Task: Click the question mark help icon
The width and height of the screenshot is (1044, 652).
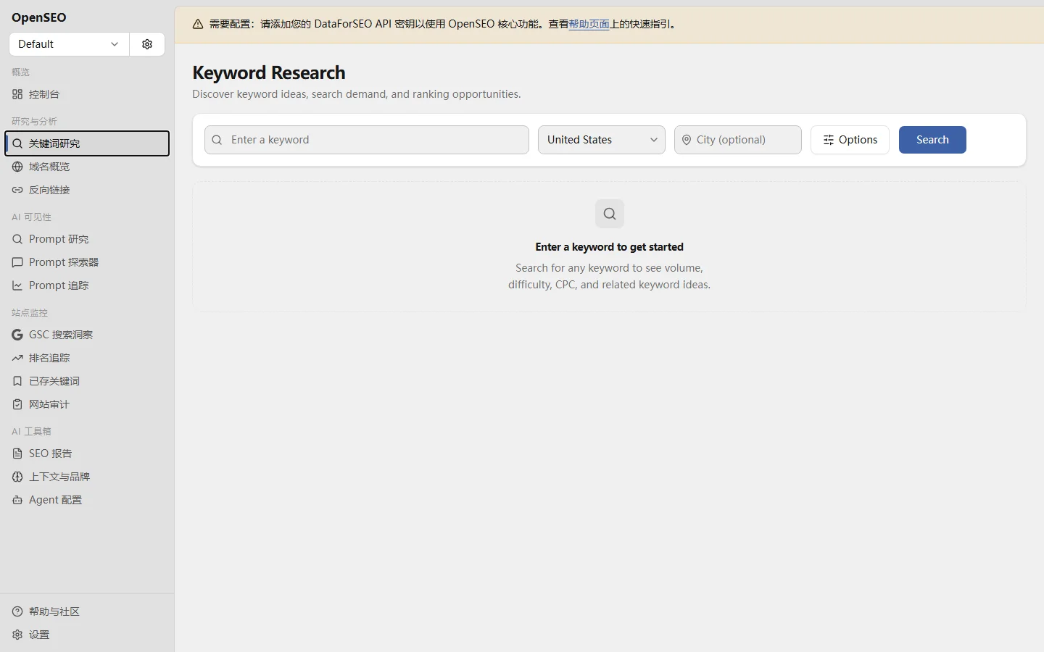Action: (x=17, y=611)
